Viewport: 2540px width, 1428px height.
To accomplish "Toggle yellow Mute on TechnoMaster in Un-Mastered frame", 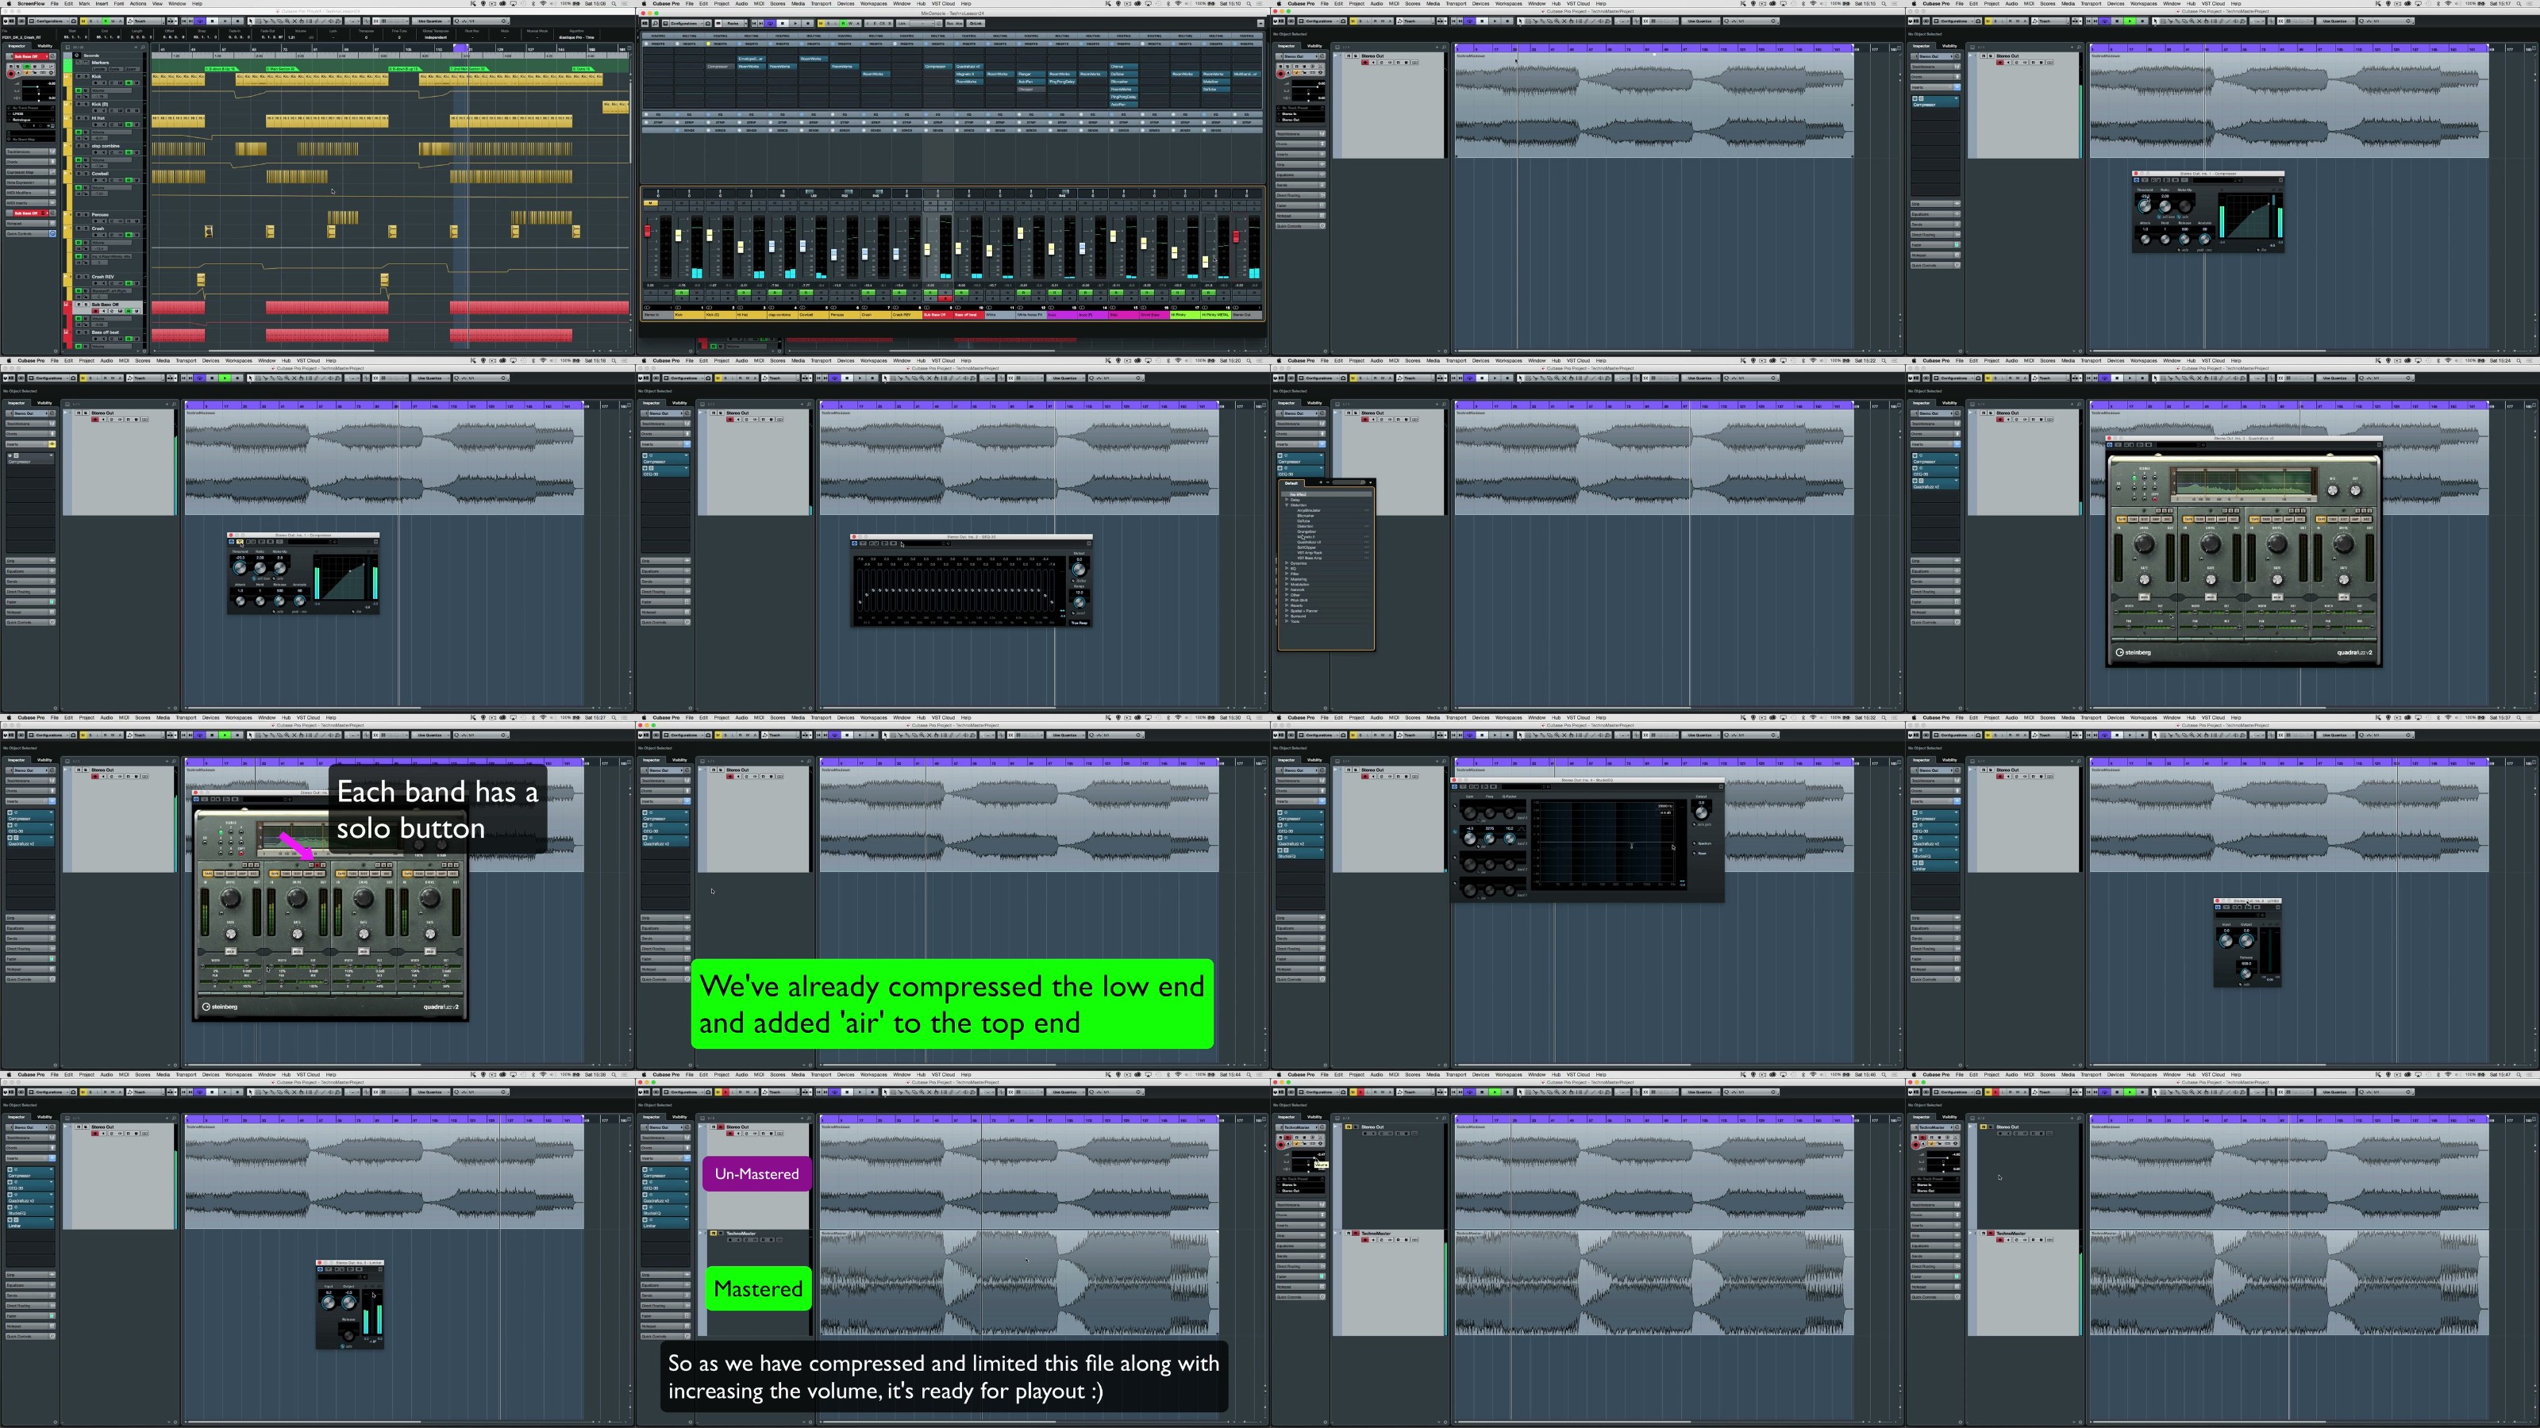I will [x=714, y=1234].
